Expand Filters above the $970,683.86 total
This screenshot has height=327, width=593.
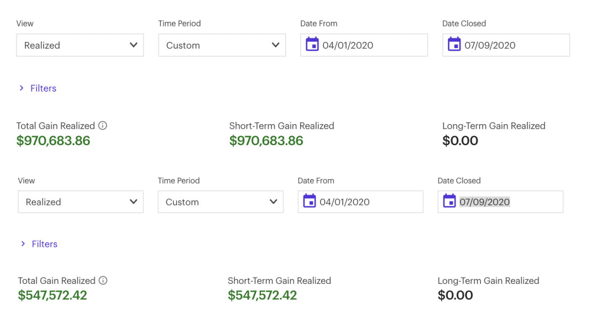point(38,88)
